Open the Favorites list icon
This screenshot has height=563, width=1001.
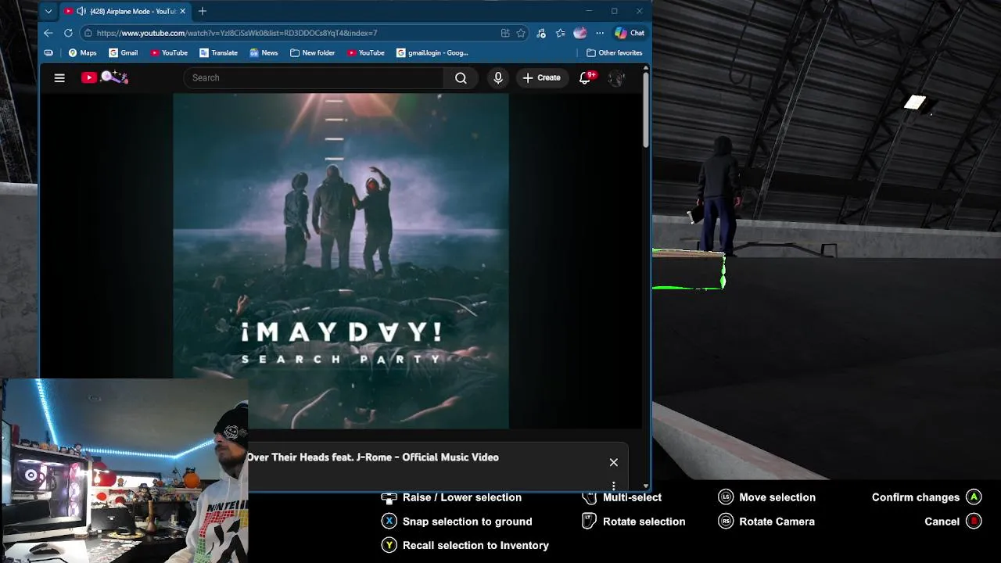click(x=561, y=33)
